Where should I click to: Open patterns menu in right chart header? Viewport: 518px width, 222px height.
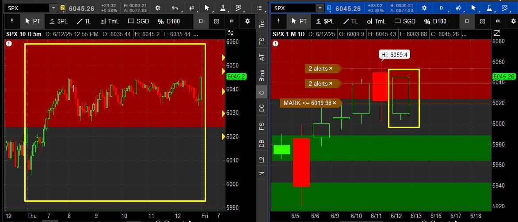(505, 8)
